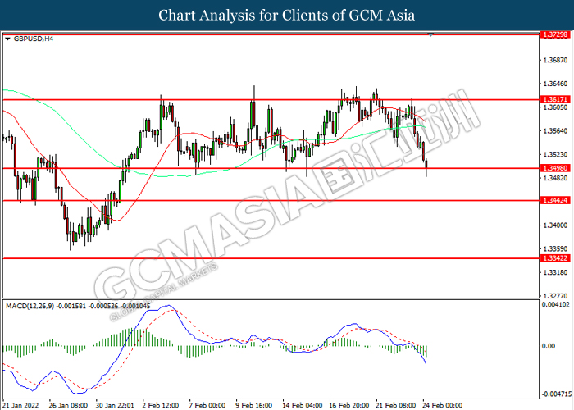Image resolution: width=574 pixels, height=410 pixels.
Task: Click the 14 Feb 04:00 time label
Action: pos(302,405)
